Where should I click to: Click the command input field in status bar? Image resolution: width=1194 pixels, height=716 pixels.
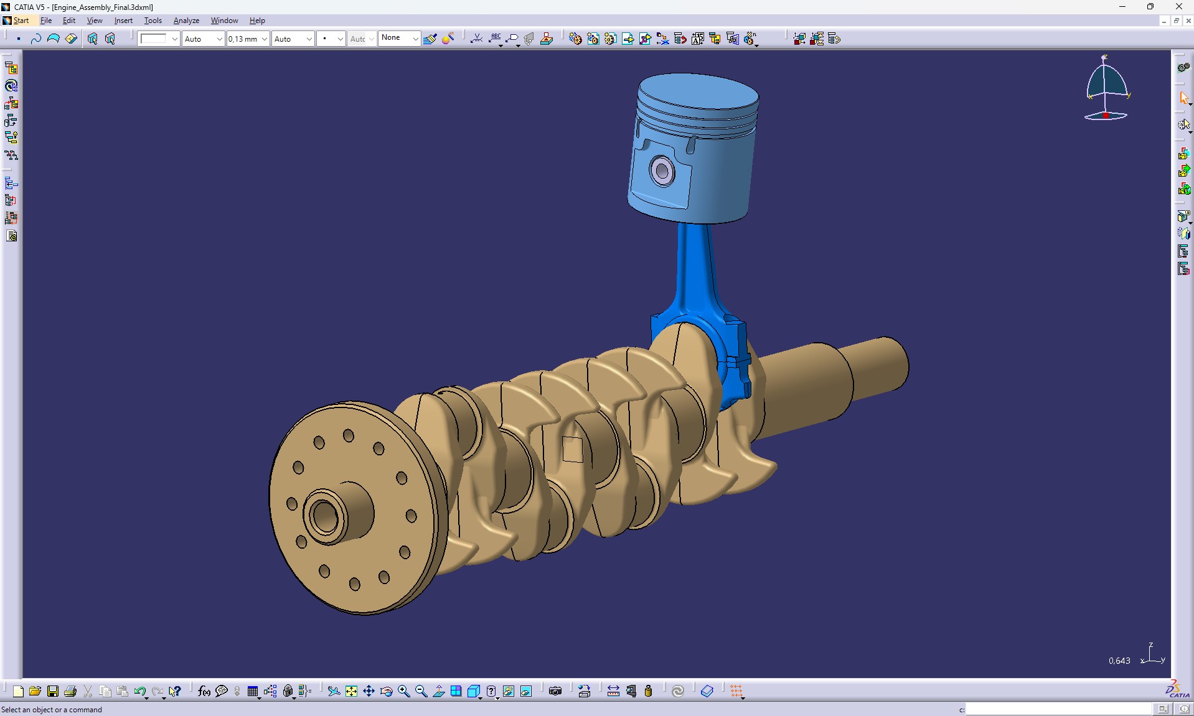pyautogui.click(x=1058, y=709)
